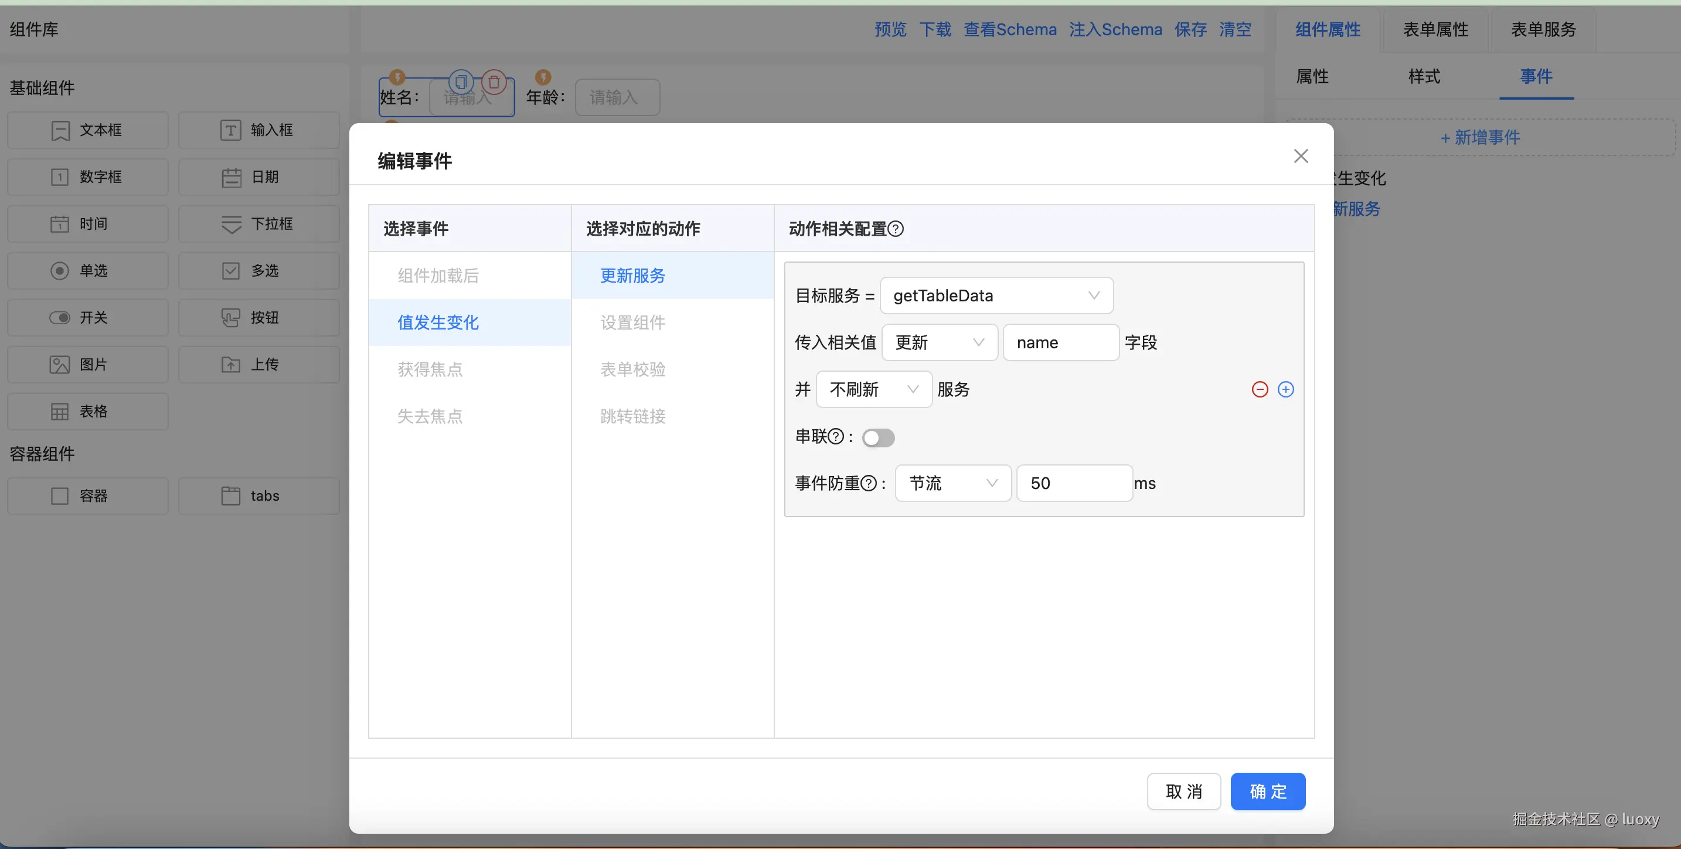Open the 目标服务 getTableData dropdown
Screen dimensions: 1681x849
coord(996,296)
